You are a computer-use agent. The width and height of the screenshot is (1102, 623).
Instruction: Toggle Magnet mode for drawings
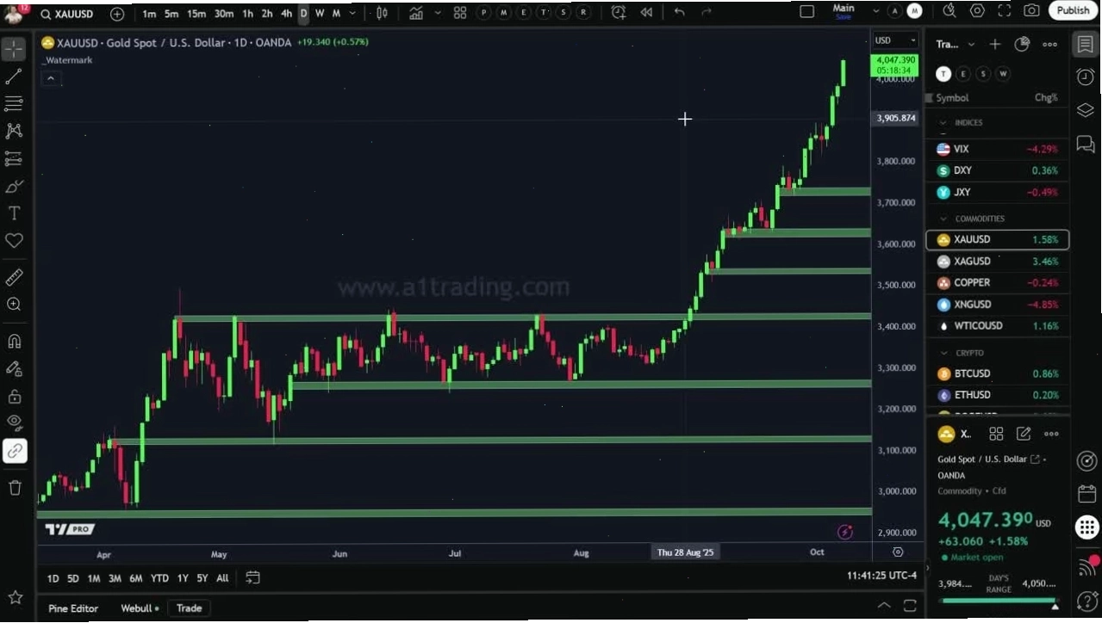tap(14, 341)
